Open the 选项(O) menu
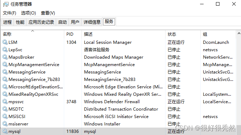Image resolution: width=241 pixels, height=135 pixels. coord(29,13)
